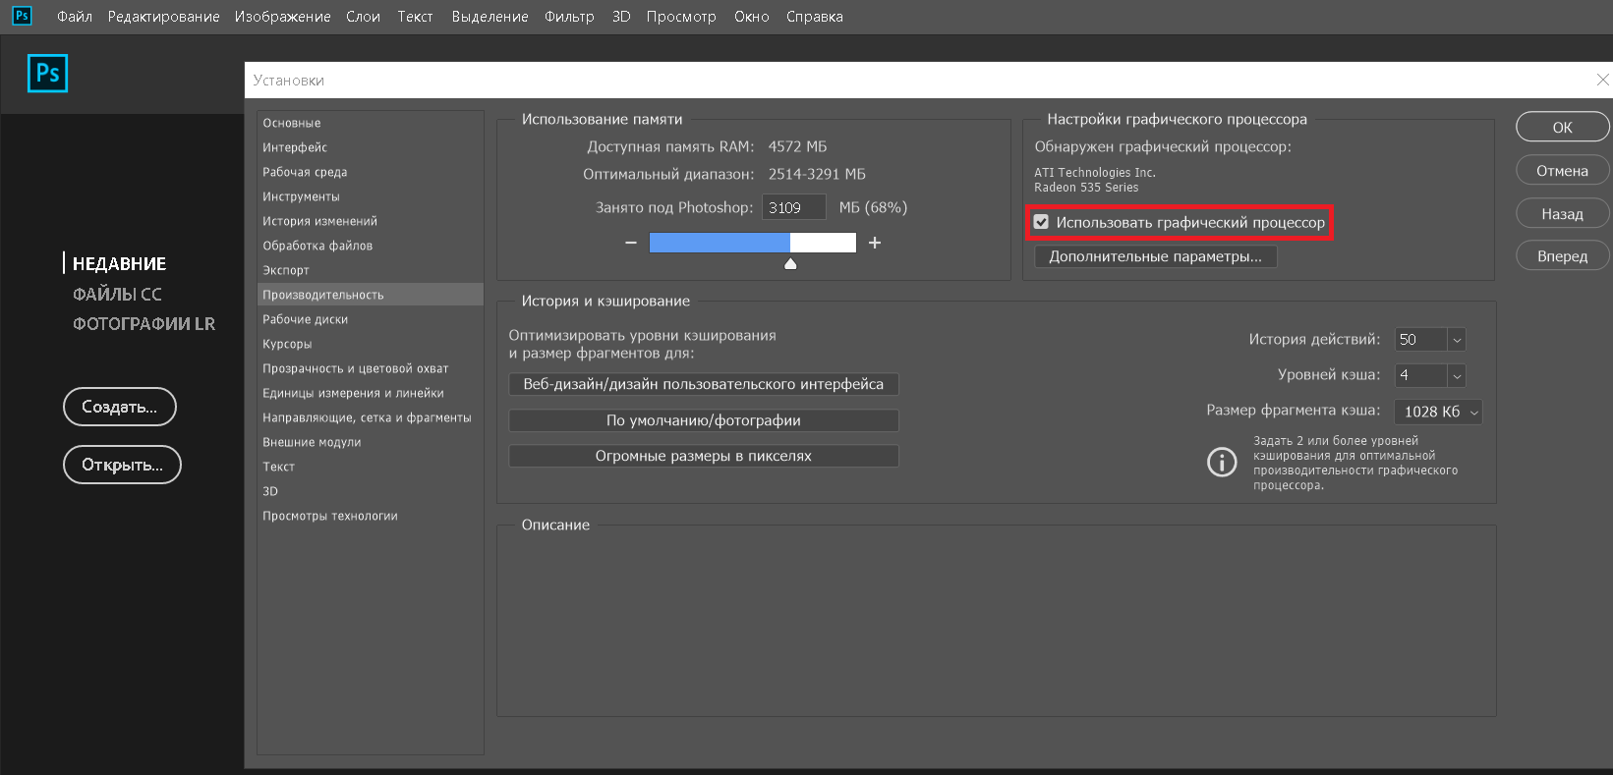Image resolution: width=1613 pixels, height=775 pixels.
Task: Click the Photoshop logo in the menu bar
Action: (22, 16)
